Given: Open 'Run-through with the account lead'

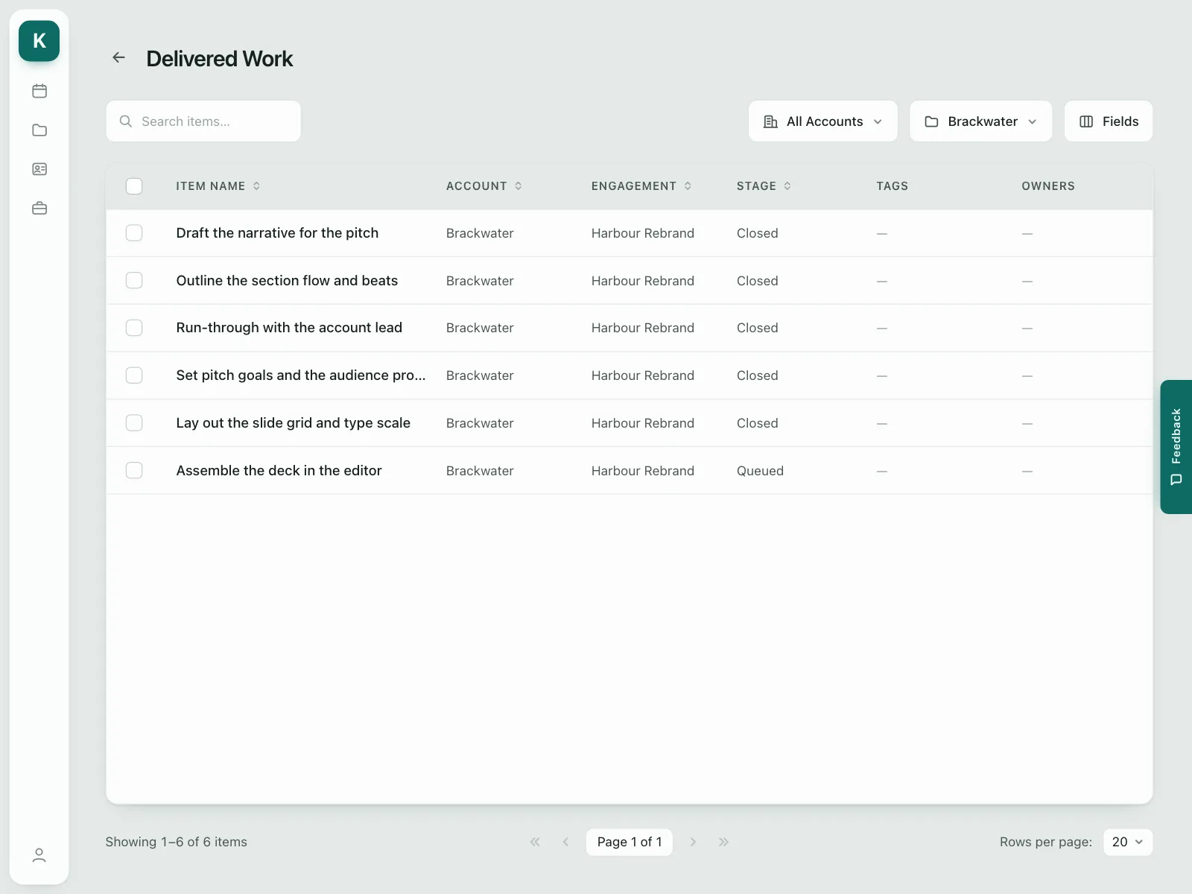Looking at the screenshot, I should tap(289, 328).
